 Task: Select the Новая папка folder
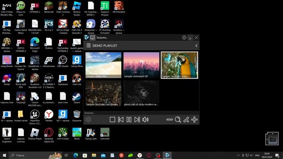[x=21, y=116]
